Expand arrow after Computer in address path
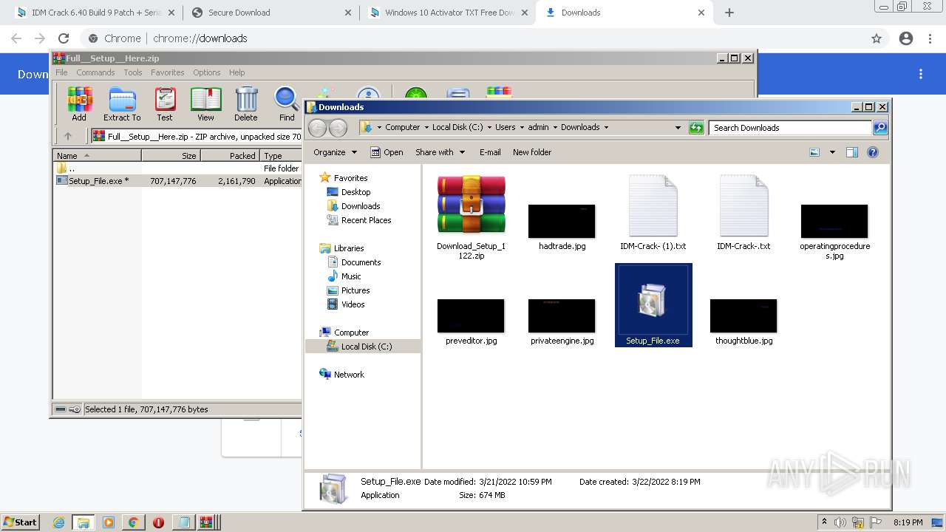946x532 pixels. 426,127
